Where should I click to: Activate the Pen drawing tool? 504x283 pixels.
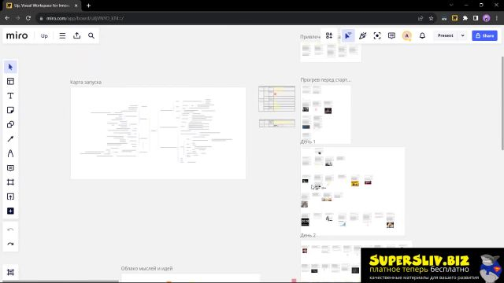pos(10,153)
